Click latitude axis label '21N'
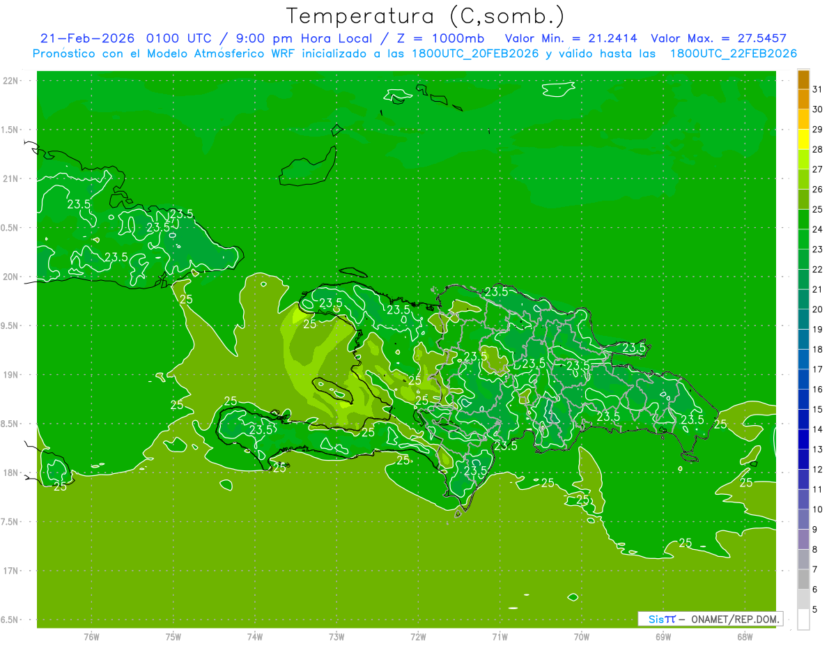The image size is (836, 646). tap(11, 178)
